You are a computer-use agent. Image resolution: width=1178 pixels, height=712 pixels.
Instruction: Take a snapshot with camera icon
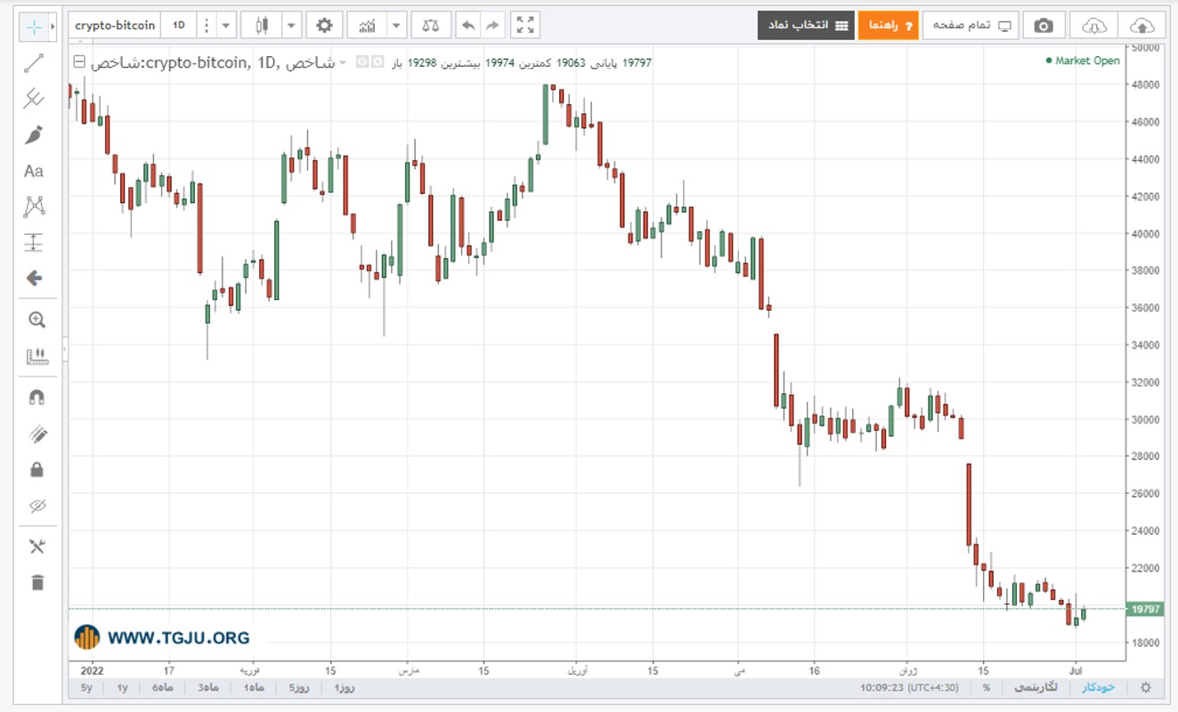point(1044,25)
